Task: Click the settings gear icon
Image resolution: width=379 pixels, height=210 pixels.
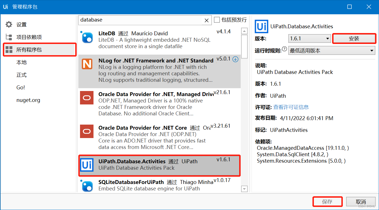Action: tap(9, 24)
